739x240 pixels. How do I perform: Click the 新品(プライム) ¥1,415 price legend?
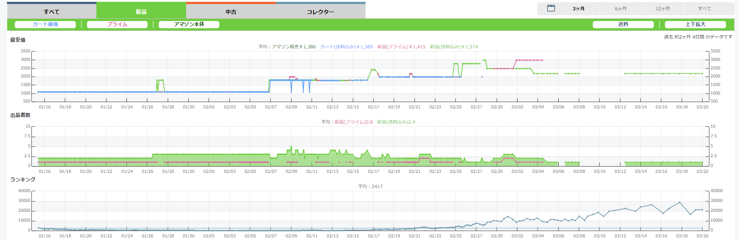click(401, 47)
